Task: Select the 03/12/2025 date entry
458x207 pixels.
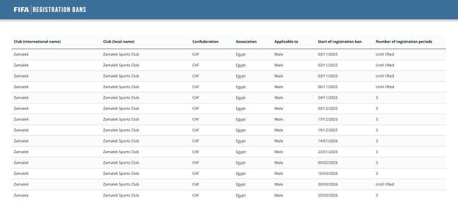Action: coord(328,108)
